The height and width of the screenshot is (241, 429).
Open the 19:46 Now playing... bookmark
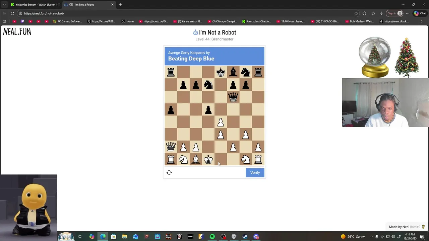coord(291,21)
